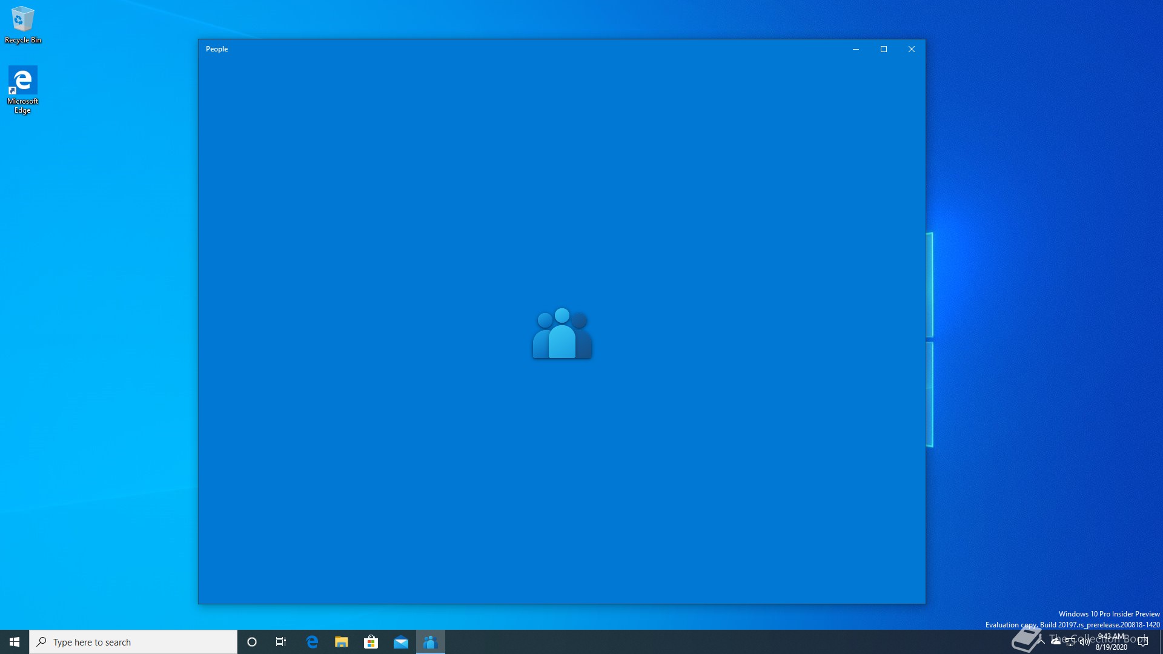Click the taskbar search box
The height and width of the screenshot is (654, 1163).
(133, 642)
